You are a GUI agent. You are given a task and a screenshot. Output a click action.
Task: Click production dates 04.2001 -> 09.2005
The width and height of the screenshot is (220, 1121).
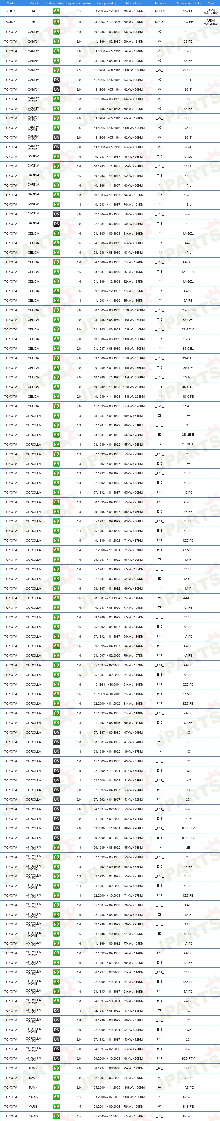coord(107,1106)
